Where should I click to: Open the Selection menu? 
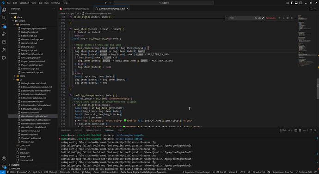(x=24, y=3)
